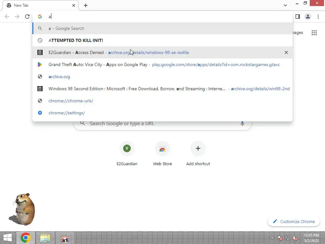Image resolution: width=325 pixels, height=244 pixels.
Task: Click the New Tab tab title
Action: (x=21, y=5)
